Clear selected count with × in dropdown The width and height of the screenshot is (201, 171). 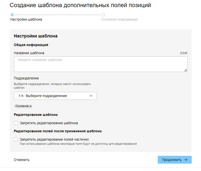tap(22, 96)
